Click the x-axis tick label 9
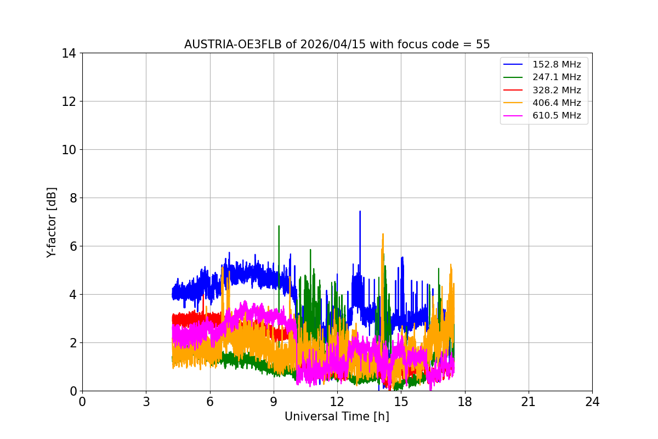 click(274, 402)
